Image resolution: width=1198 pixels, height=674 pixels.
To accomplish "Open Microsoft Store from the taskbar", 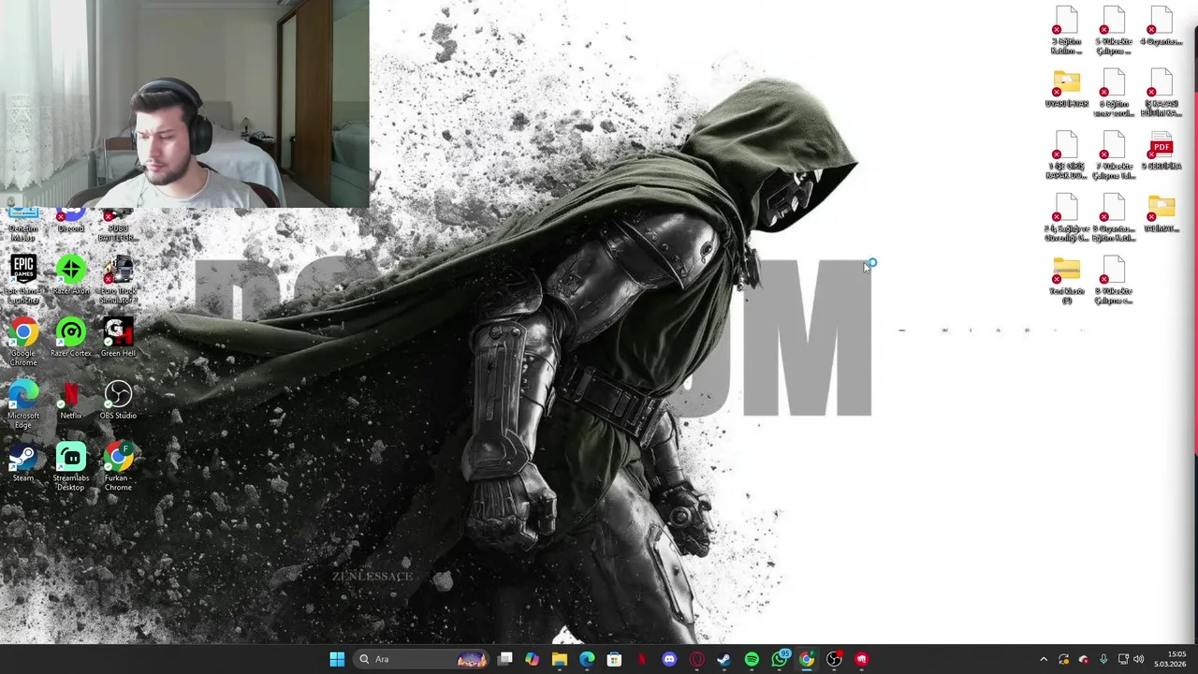I will click(614, 659).
